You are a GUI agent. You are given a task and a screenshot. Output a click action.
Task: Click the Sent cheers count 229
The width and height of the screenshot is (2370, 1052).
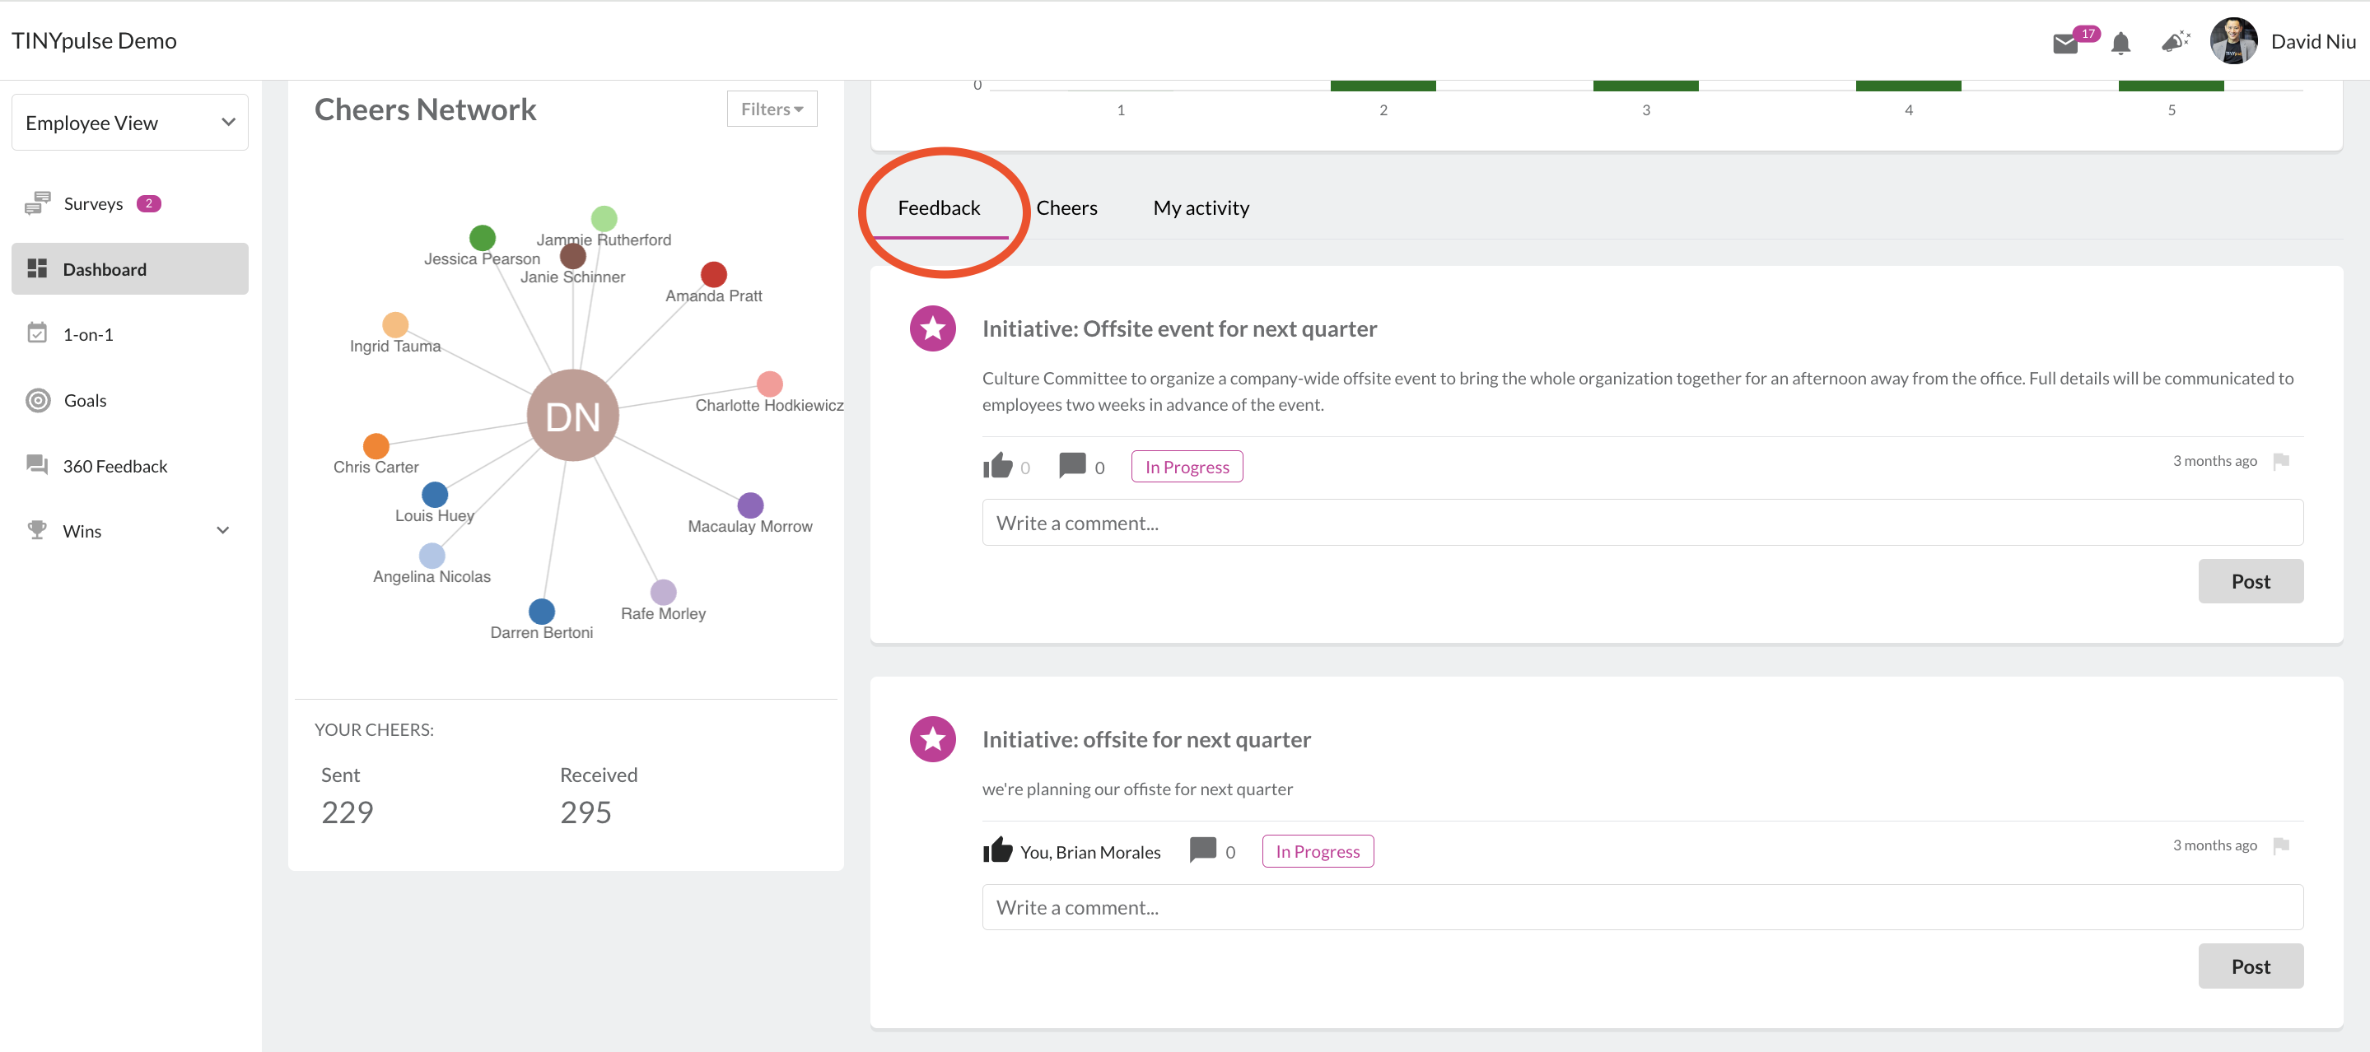(347, 812)
